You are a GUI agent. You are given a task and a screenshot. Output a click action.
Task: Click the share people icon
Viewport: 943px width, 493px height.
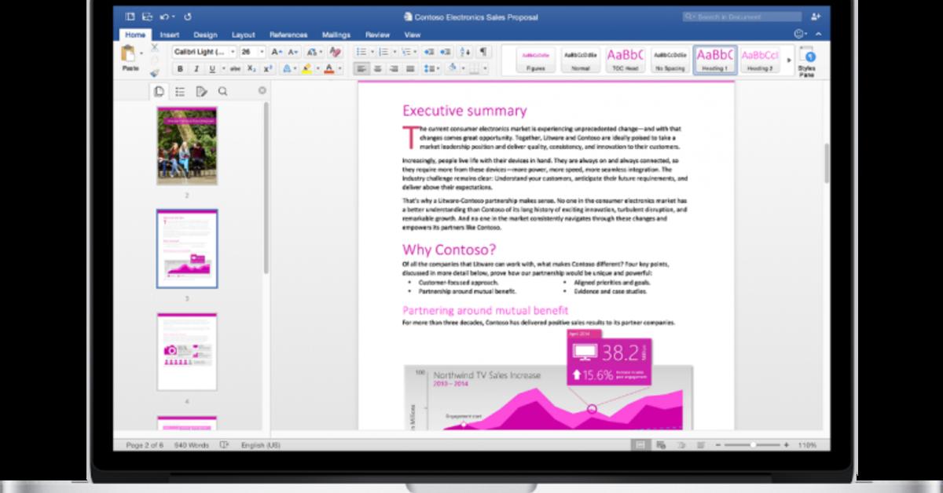click(816, 16)
